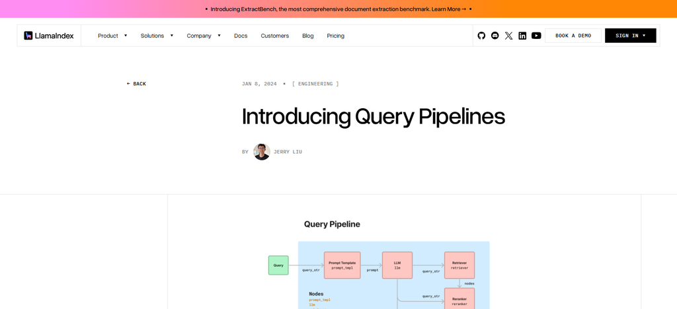This screenshot has width=677, height=309.
Task: Click the Jan 8, 2024 date
Action: pos(259,84)
